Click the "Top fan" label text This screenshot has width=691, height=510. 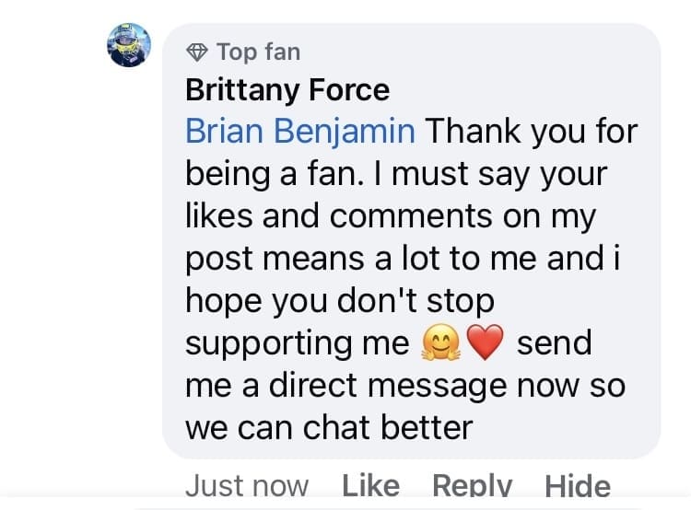tap(257, 52)
